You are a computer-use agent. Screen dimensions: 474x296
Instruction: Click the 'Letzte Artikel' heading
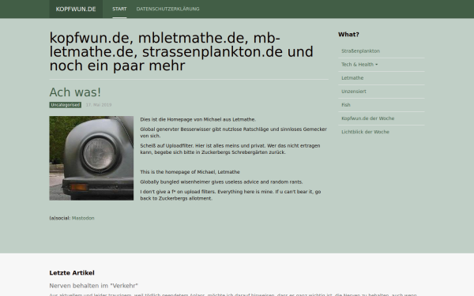pos(72,273)
